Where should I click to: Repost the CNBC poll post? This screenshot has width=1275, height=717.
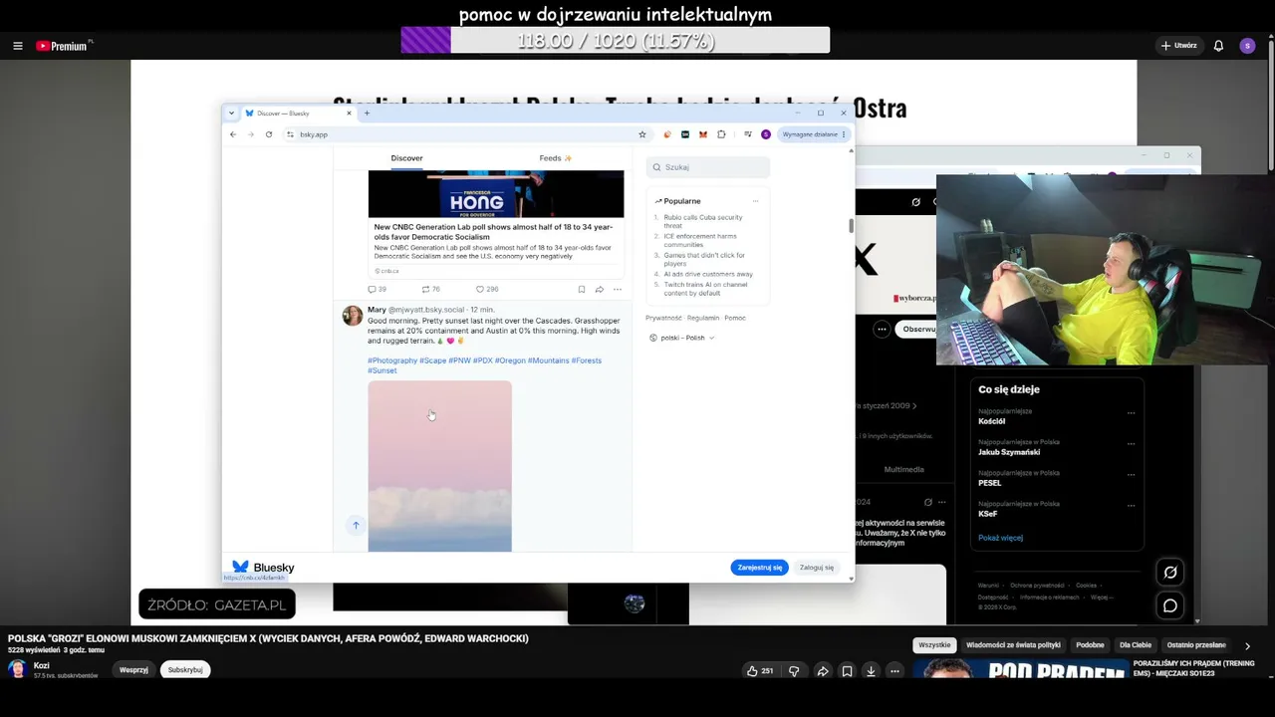click(430, 289)
